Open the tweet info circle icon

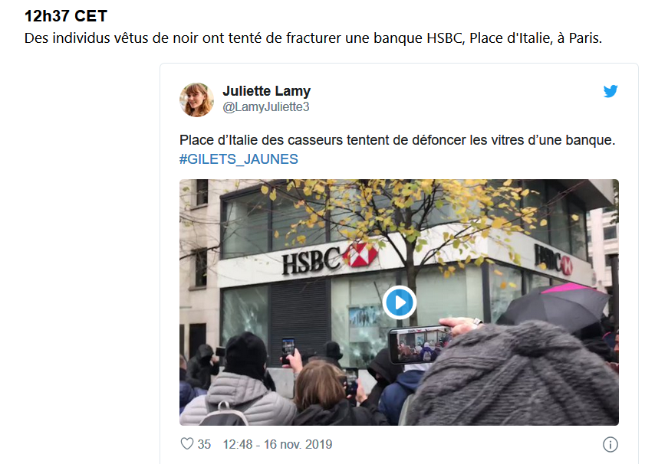click(610, 444)
